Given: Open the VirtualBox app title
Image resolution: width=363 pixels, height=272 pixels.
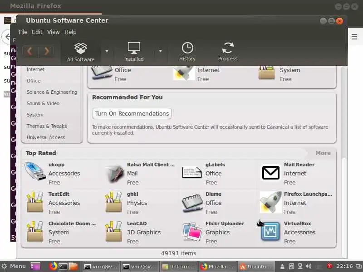Looking at the screenshot, I should pos(298,223).
